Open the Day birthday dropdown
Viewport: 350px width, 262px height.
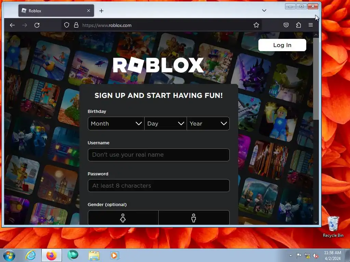[166, 123]
